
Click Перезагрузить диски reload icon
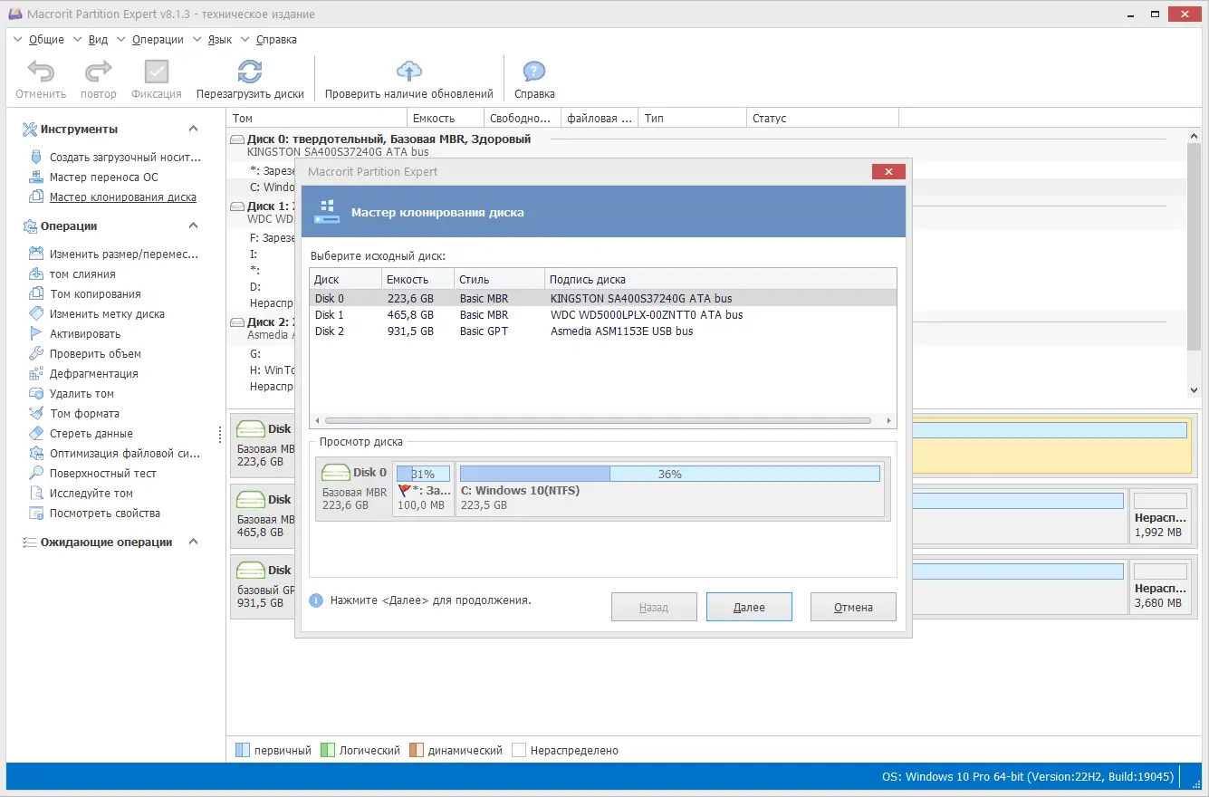(x=250, y=72)
